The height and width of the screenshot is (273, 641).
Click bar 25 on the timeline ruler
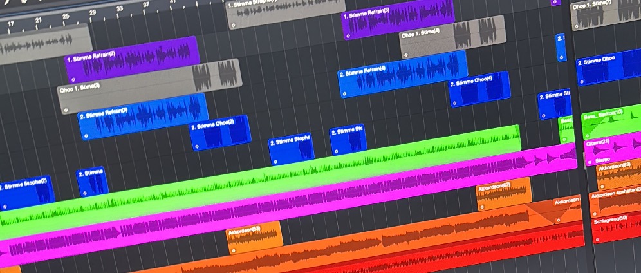[x=66, y=16]
